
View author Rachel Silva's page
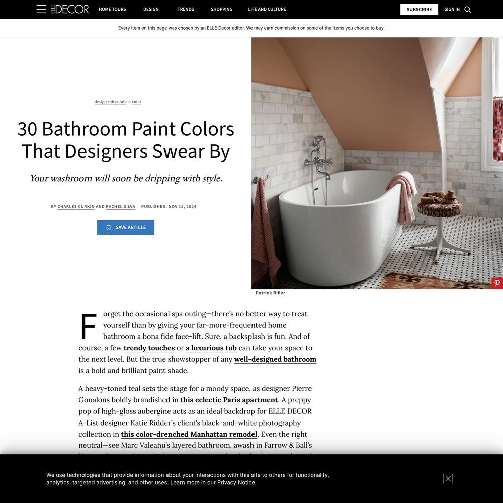[x=121, y=207]
